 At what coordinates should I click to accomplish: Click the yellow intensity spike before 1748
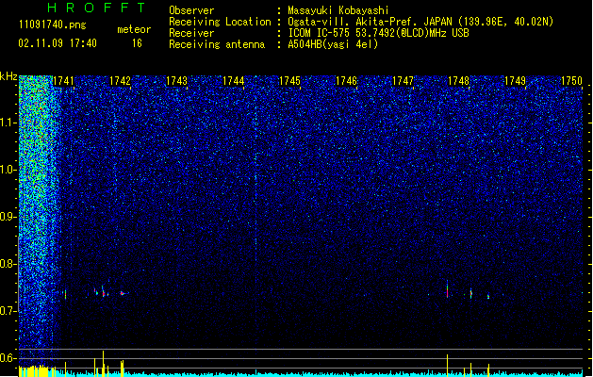click(448, 365)
